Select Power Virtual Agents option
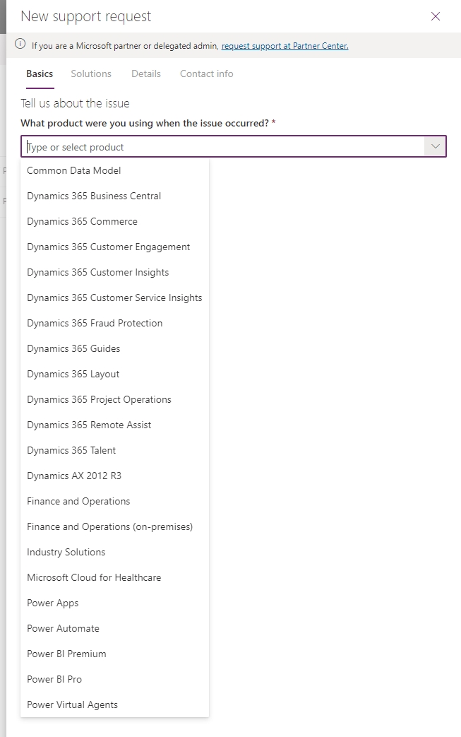This screenshot has height=737, width=461. [72, 704]
